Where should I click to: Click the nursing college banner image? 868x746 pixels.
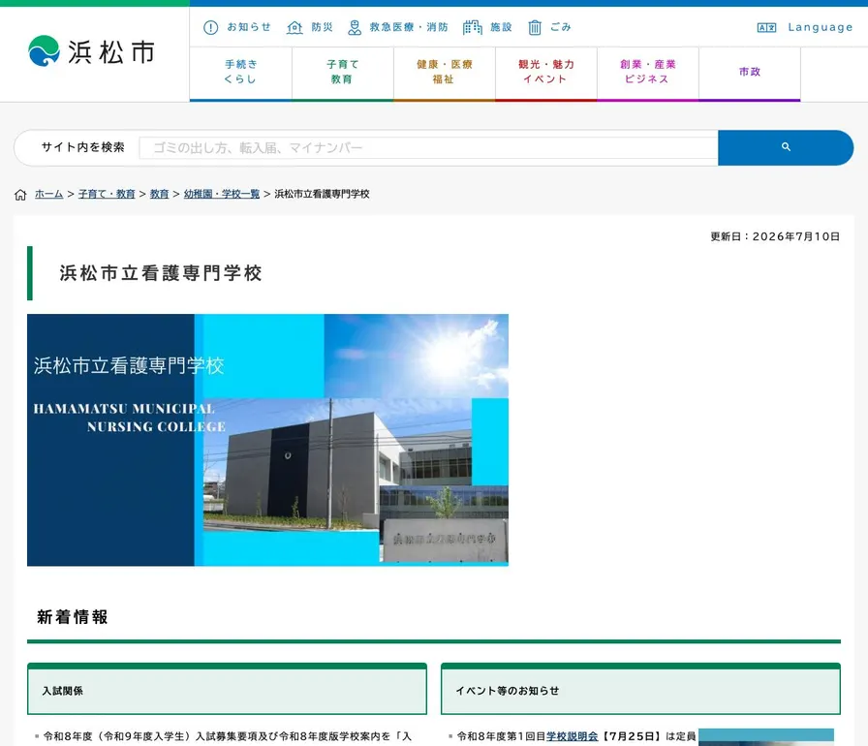click(x=267, y=440)
